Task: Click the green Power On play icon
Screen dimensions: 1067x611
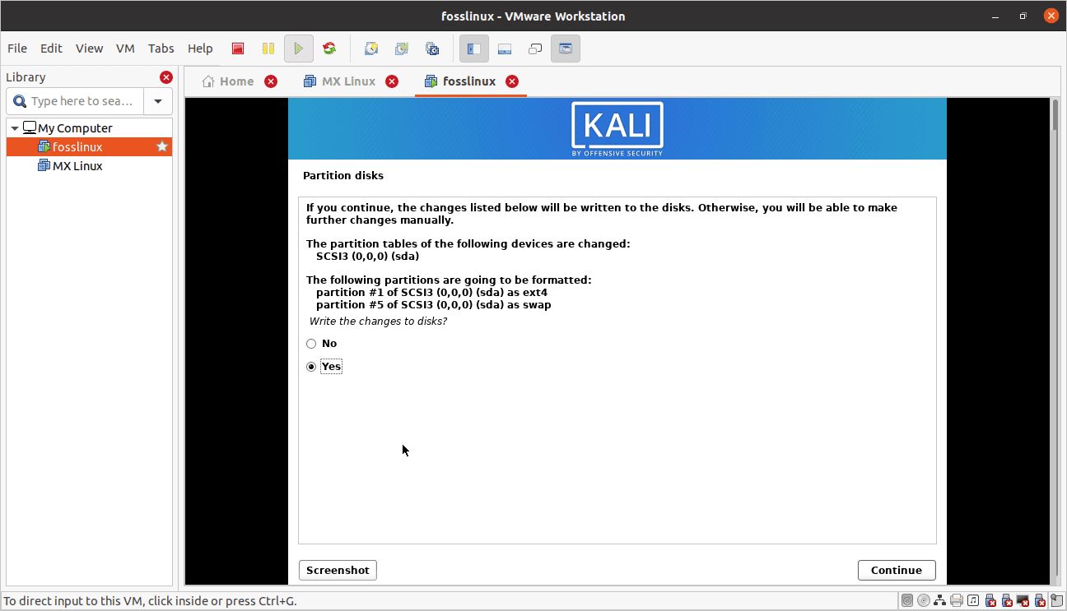Action: point(299,49)
